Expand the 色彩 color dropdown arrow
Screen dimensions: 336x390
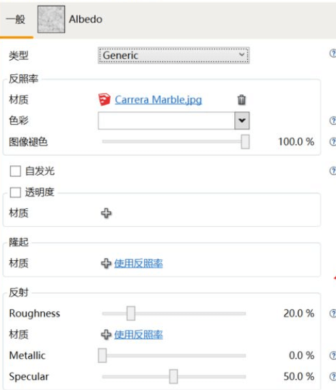point(242,121)
